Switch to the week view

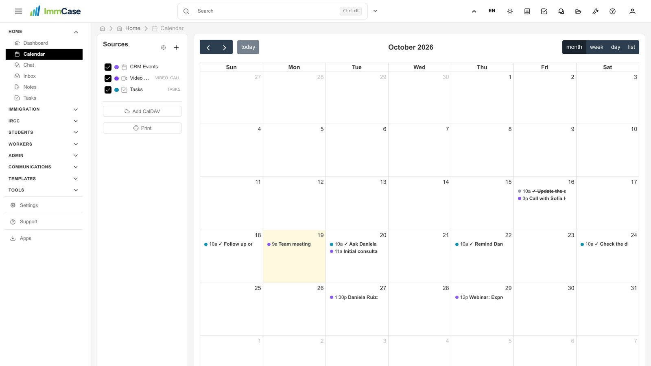point(596,47)
